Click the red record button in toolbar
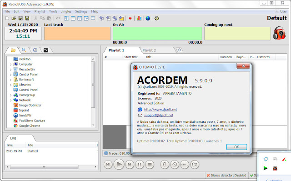 [x=130, y=18]
